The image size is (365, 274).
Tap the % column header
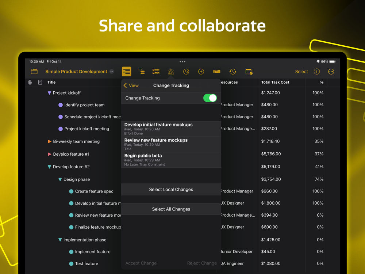322,82
